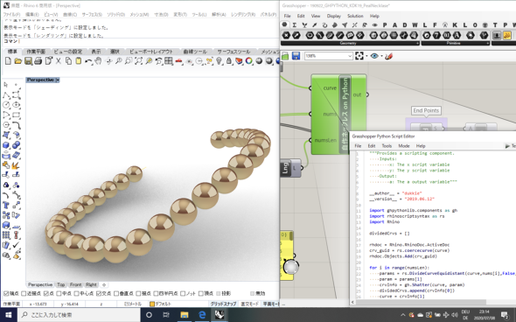Open the Microsoft Edge taskbar icon
Viewport: 516px width, 322px height.
click(x=202, y=315)
